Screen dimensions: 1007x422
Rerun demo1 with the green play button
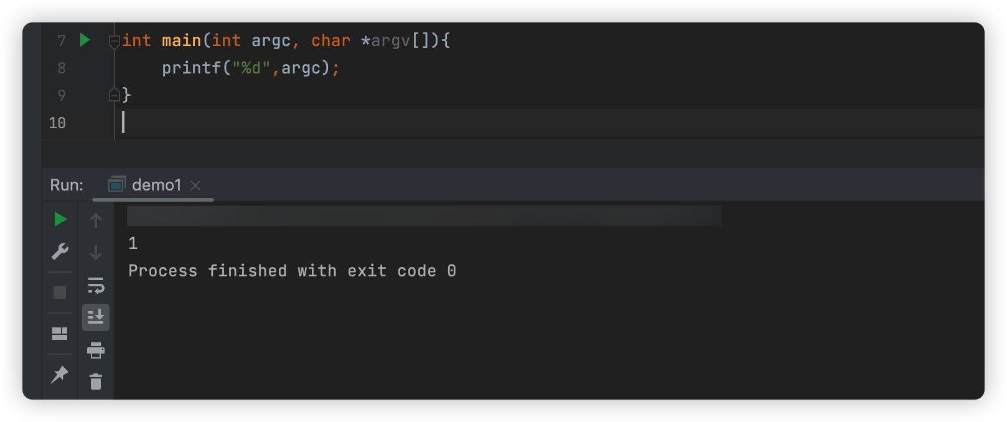click(60, 219)
